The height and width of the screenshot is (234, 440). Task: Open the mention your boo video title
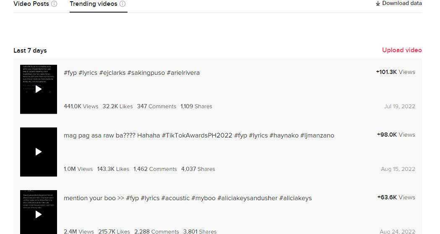(x=188, y=198)
